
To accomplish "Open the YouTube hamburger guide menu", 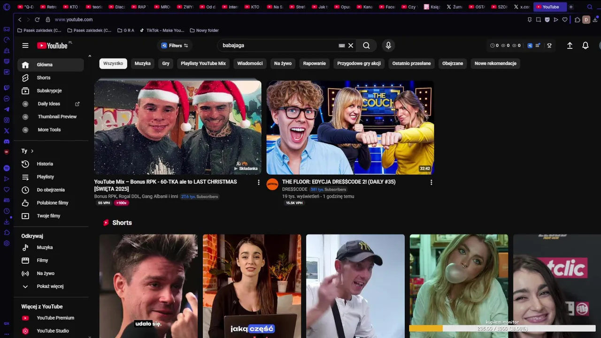I will click(25, 46).
